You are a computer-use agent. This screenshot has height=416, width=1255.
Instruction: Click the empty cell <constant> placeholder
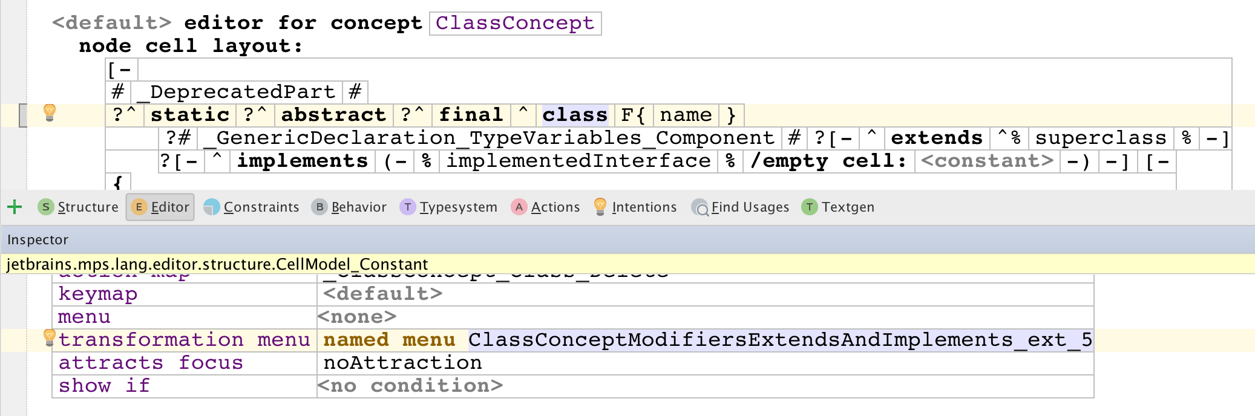pyautogui.click(x=987, y=161)
